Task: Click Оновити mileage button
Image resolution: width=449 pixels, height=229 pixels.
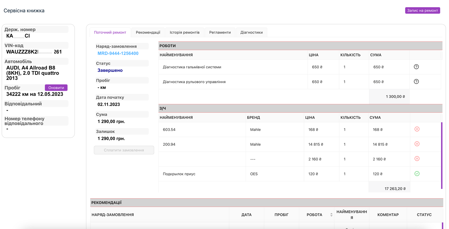Action: click(56, 88)
